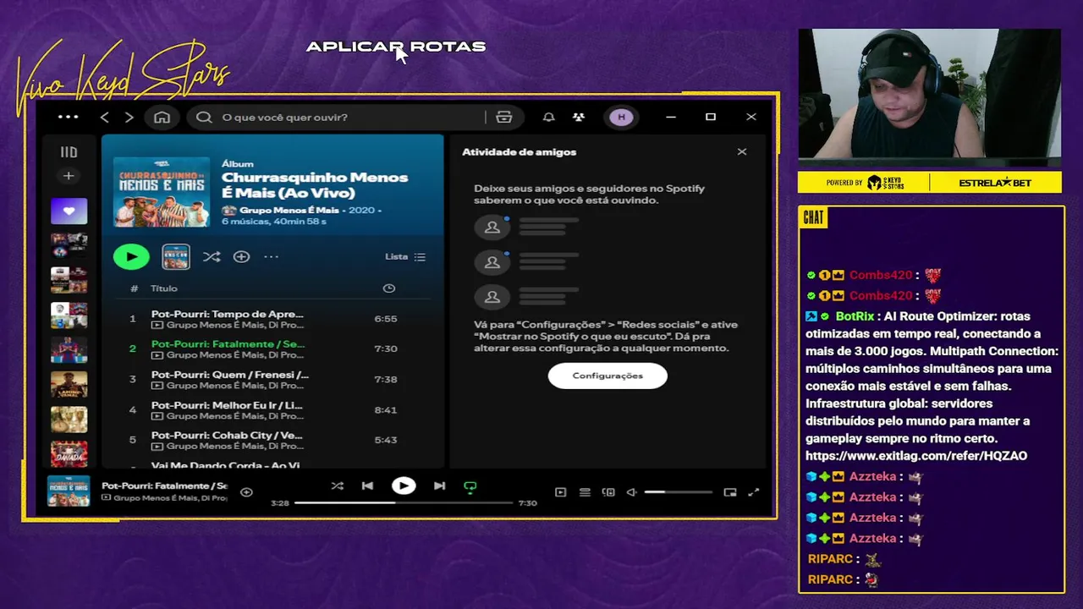
Task: Skip to previous track
Action: pyautogui.click(x=367, y=486)
